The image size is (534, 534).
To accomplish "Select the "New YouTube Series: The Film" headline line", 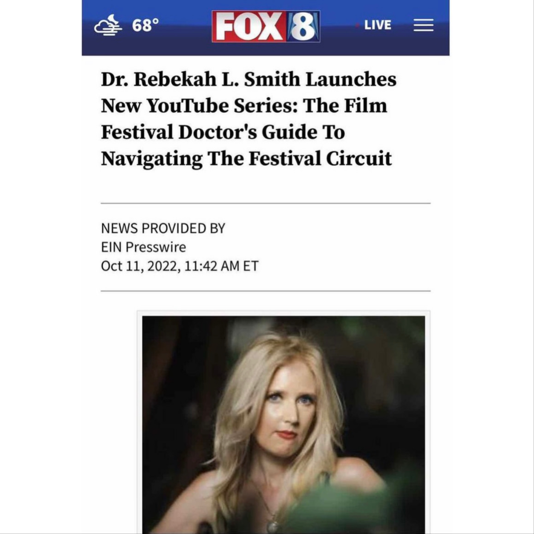I will [x=244, y=106].
